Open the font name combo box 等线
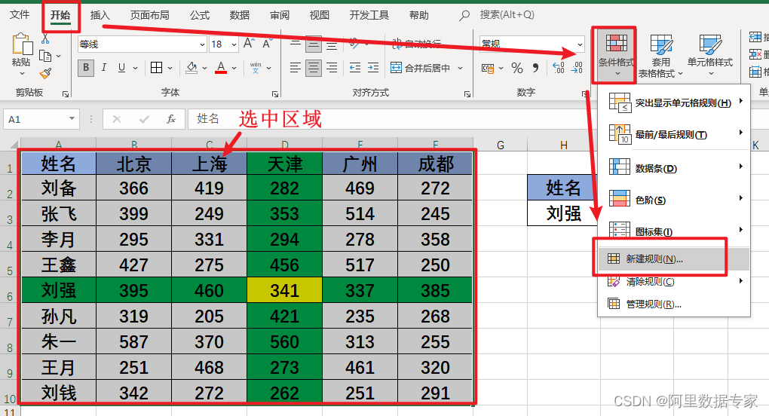 point(142,44)
